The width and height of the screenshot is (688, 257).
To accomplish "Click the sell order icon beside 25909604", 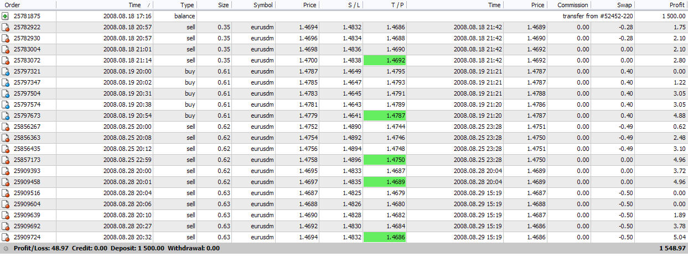I will (x=6, y=204).
